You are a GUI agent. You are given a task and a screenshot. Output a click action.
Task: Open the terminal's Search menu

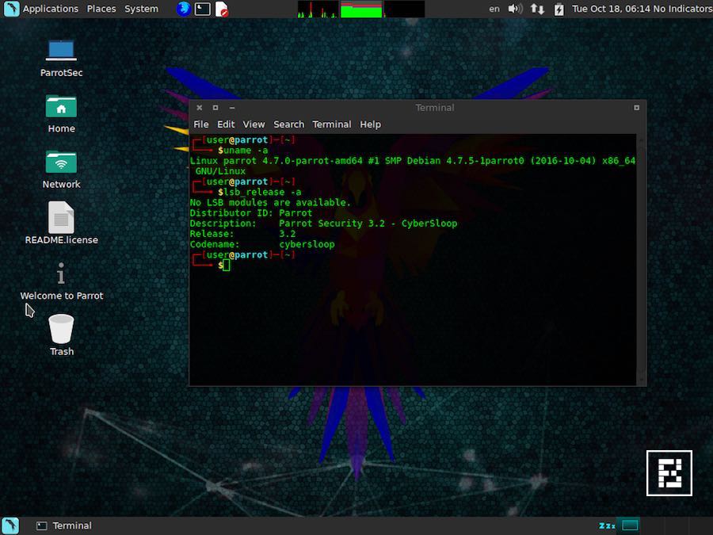point(288,124)
